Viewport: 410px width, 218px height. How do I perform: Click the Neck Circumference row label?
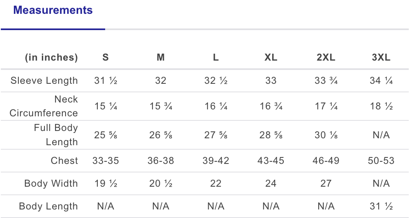click(44, 106)
